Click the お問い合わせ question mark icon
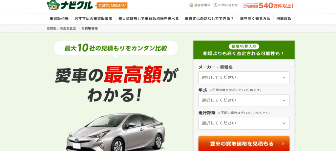The width and height of the screenshot is (336, 151). pos(215,5)
